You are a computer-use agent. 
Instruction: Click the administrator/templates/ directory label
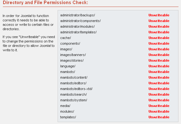click(78, 32)
